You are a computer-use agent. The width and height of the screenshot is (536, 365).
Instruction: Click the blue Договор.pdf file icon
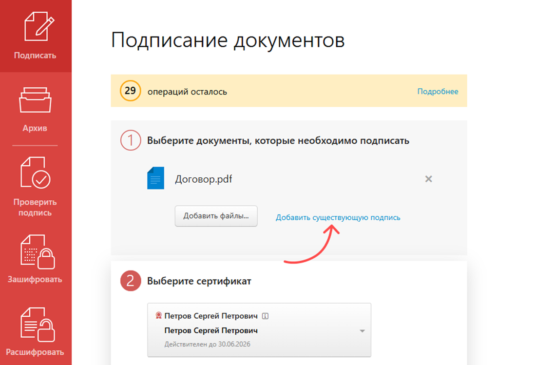point(155,178)
